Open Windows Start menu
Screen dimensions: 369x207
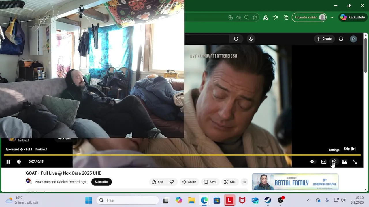coord(89,200)
